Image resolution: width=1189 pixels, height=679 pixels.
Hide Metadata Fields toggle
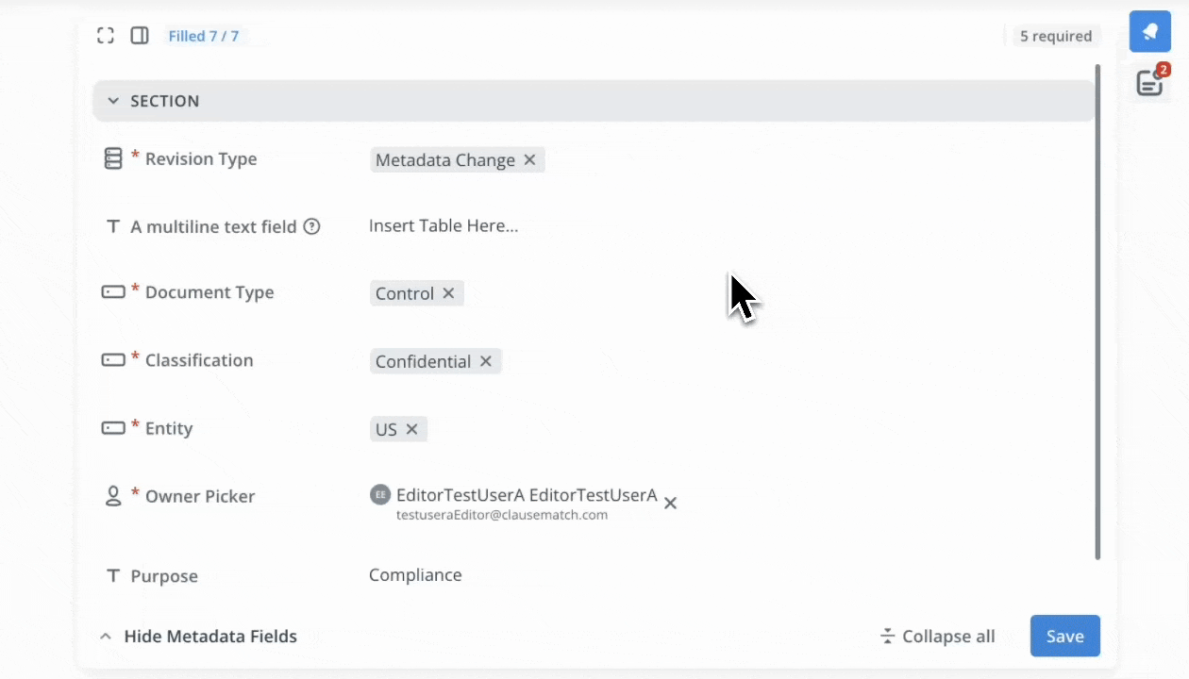click(x=199, y=637)
